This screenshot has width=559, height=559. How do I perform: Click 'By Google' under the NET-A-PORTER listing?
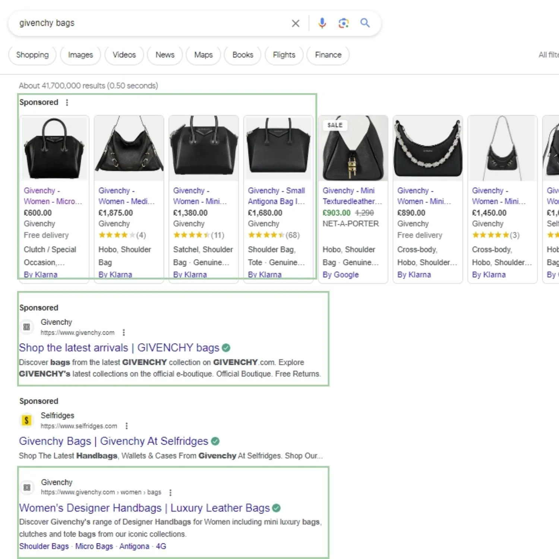(341, 275)
